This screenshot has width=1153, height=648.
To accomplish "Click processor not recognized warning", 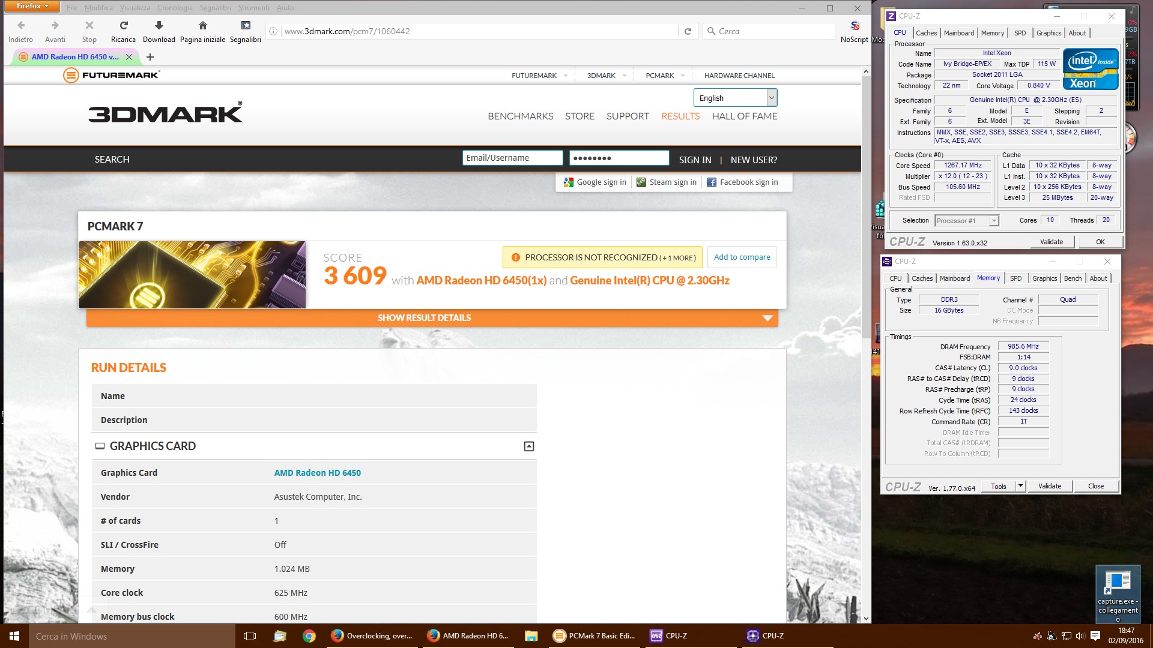I will pyautogui.click(x=602, y=257).
